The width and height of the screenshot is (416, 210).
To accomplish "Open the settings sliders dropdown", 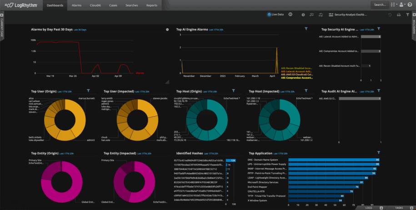I will point(394,5).
